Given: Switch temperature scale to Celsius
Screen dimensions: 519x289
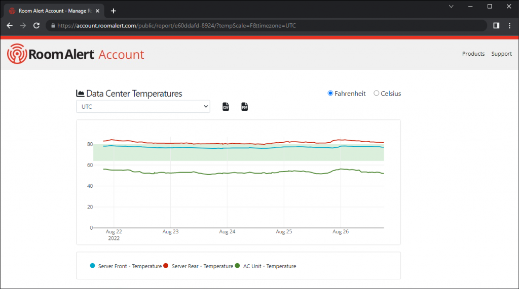Looking at the screenshot, I should coord(376,93).
